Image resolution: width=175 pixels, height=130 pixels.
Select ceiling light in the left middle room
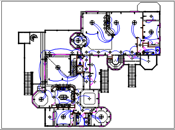tap(58, 67)
